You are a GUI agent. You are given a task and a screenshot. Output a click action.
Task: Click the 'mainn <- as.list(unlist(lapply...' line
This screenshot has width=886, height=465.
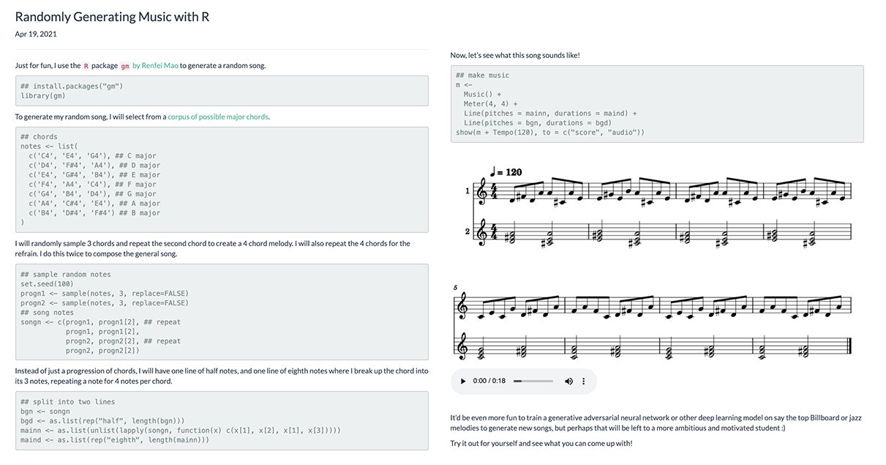180,431
